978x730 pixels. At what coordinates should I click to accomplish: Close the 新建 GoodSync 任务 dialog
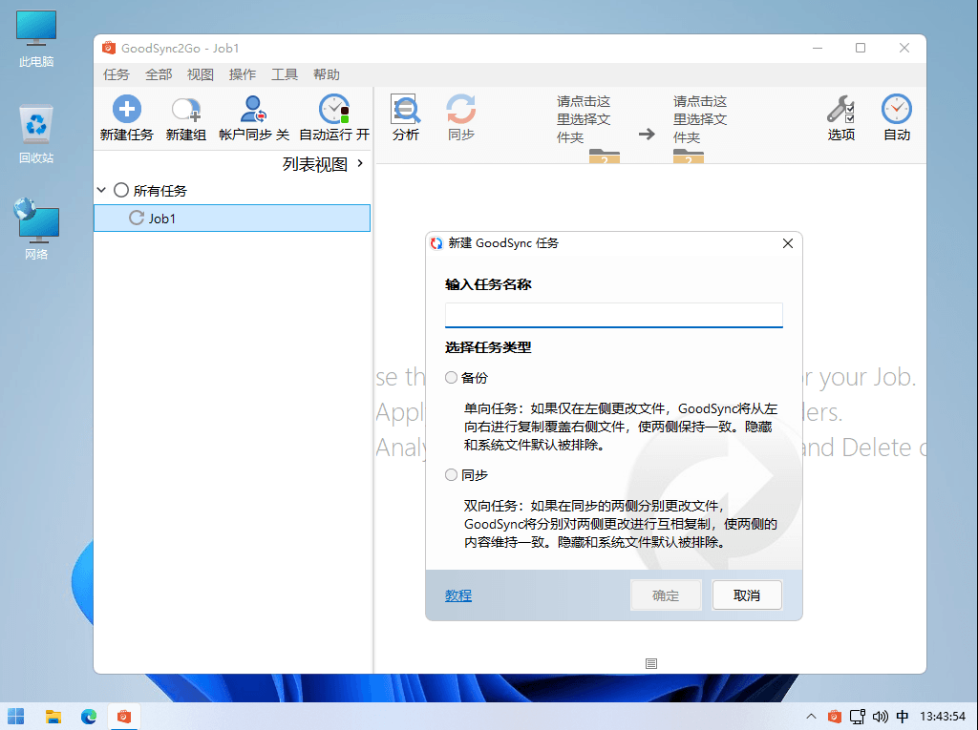788,243
